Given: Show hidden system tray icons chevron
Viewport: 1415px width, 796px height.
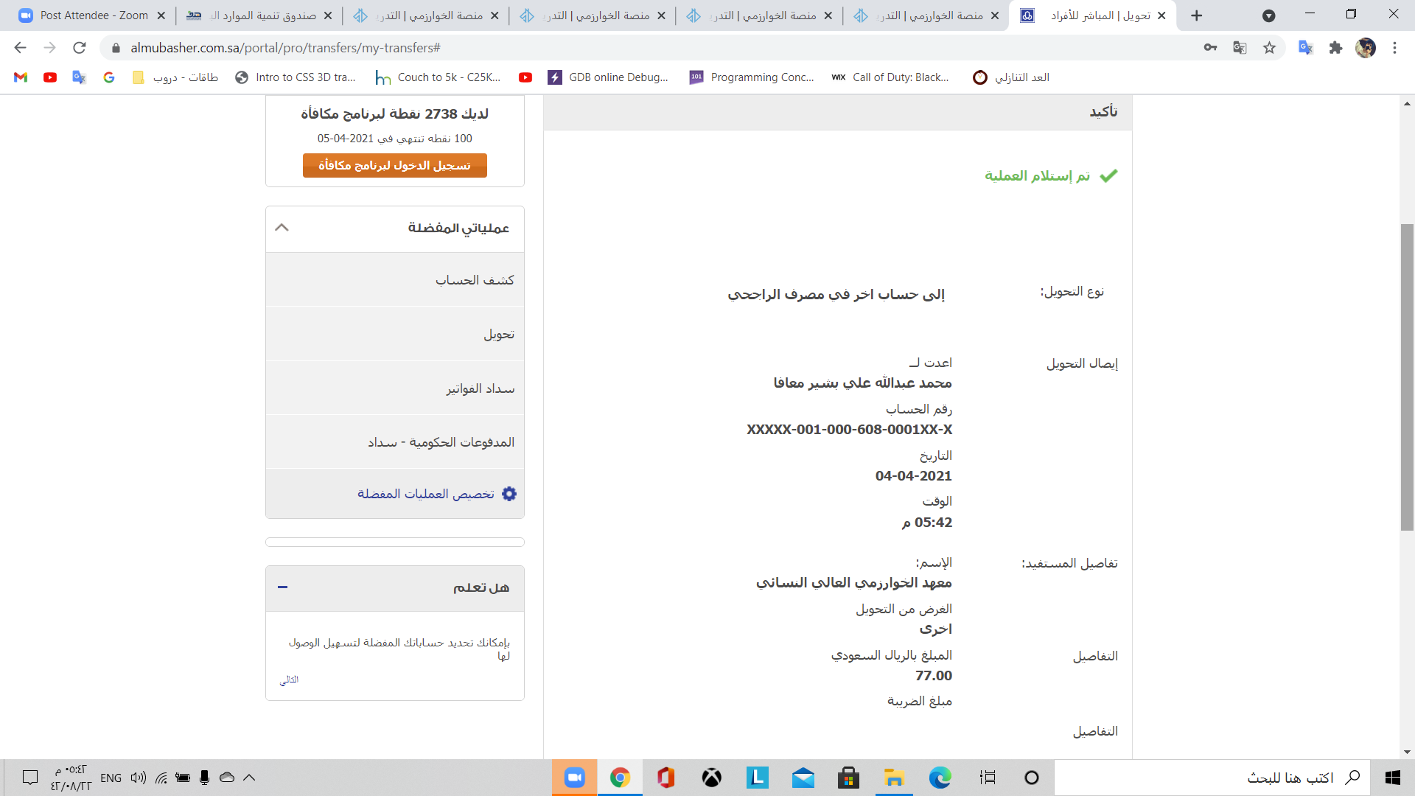Looking at the screenshot, I should 249,778.
